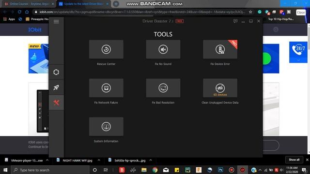
Task: Open the red B app on taskbar
Action: [122, 170]
